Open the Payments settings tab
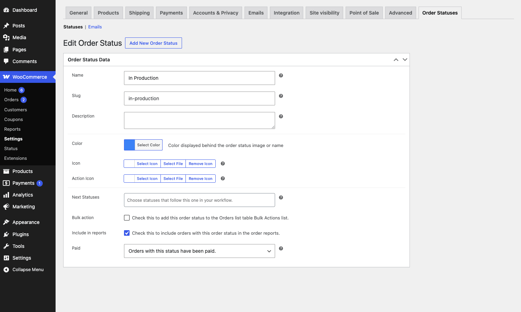 tap(171, 13)
